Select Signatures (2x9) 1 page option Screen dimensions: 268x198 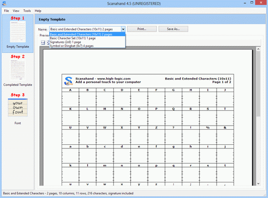click(x=88, y=42)
